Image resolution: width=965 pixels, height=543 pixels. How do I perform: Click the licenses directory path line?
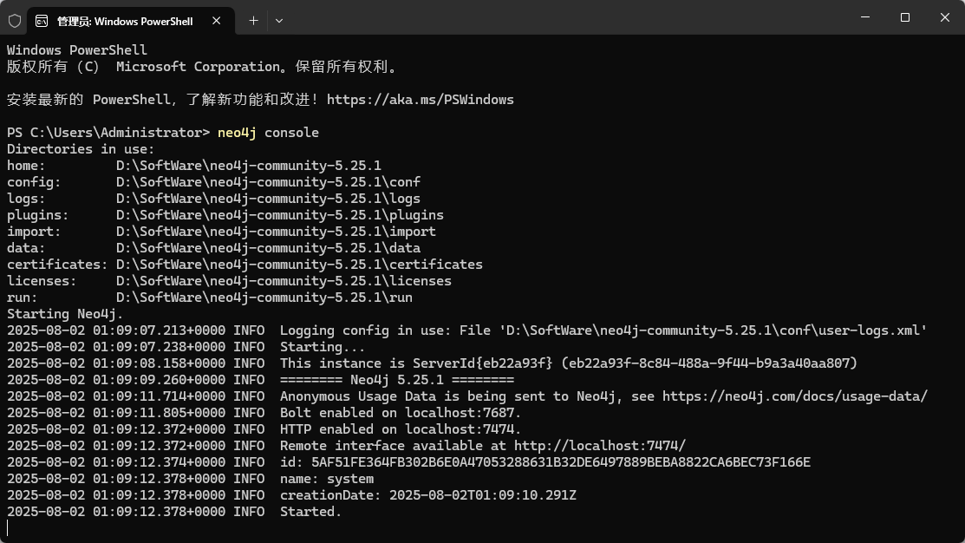[x=229, y=281]
